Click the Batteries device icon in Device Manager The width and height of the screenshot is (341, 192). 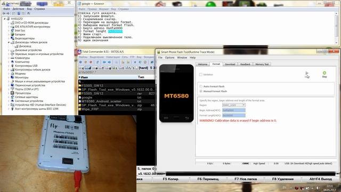tap(12, 34)
